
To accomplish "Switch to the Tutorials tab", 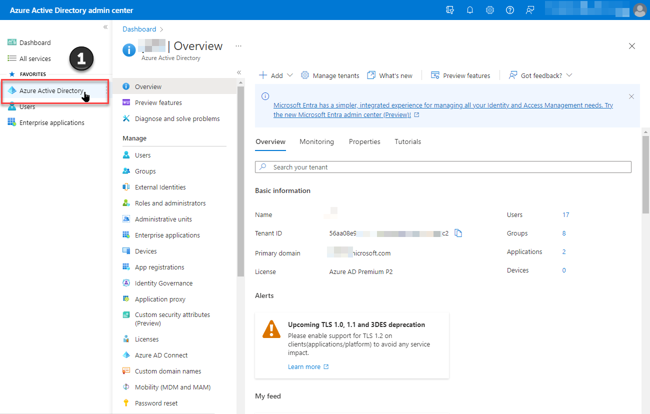I will [x=408, y=142].
